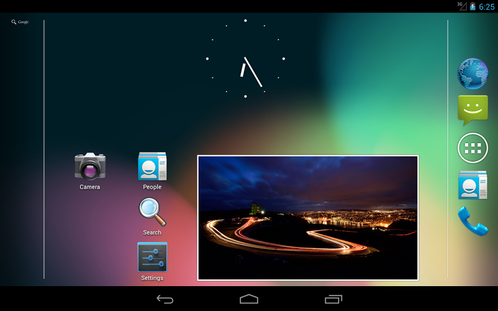Open the Camera app
The width and height of the screenshot is (498, 311).
[90, 170]
